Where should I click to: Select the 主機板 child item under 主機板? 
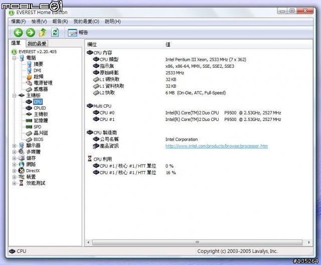[41, 114]
